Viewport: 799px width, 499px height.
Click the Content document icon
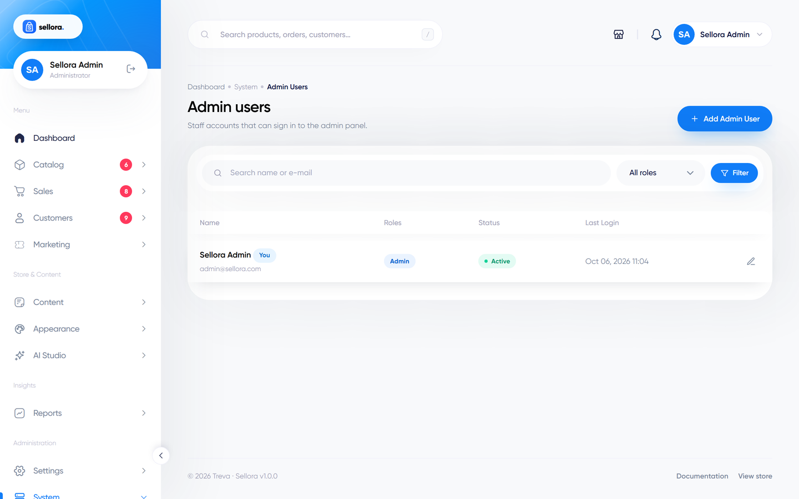pyautogui.click(x=19, y=302)
